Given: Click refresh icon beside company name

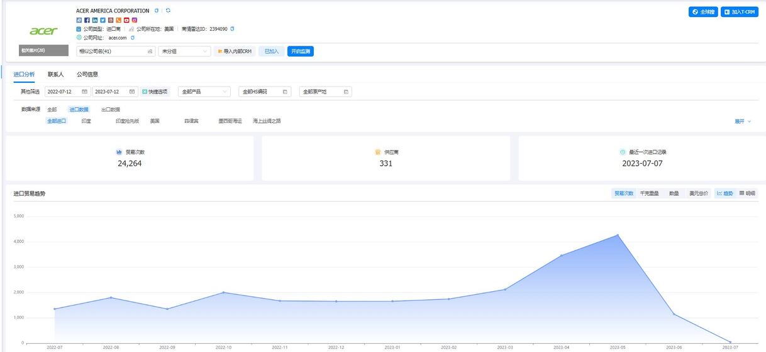Looking at the screenshot, I should point(168,11).
